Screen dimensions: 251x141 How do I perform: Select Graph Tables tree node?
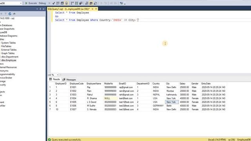coord(8,53)
